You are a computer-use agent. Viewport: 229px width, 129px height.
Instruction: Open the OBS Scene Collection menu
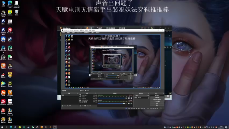click(87, 33)
